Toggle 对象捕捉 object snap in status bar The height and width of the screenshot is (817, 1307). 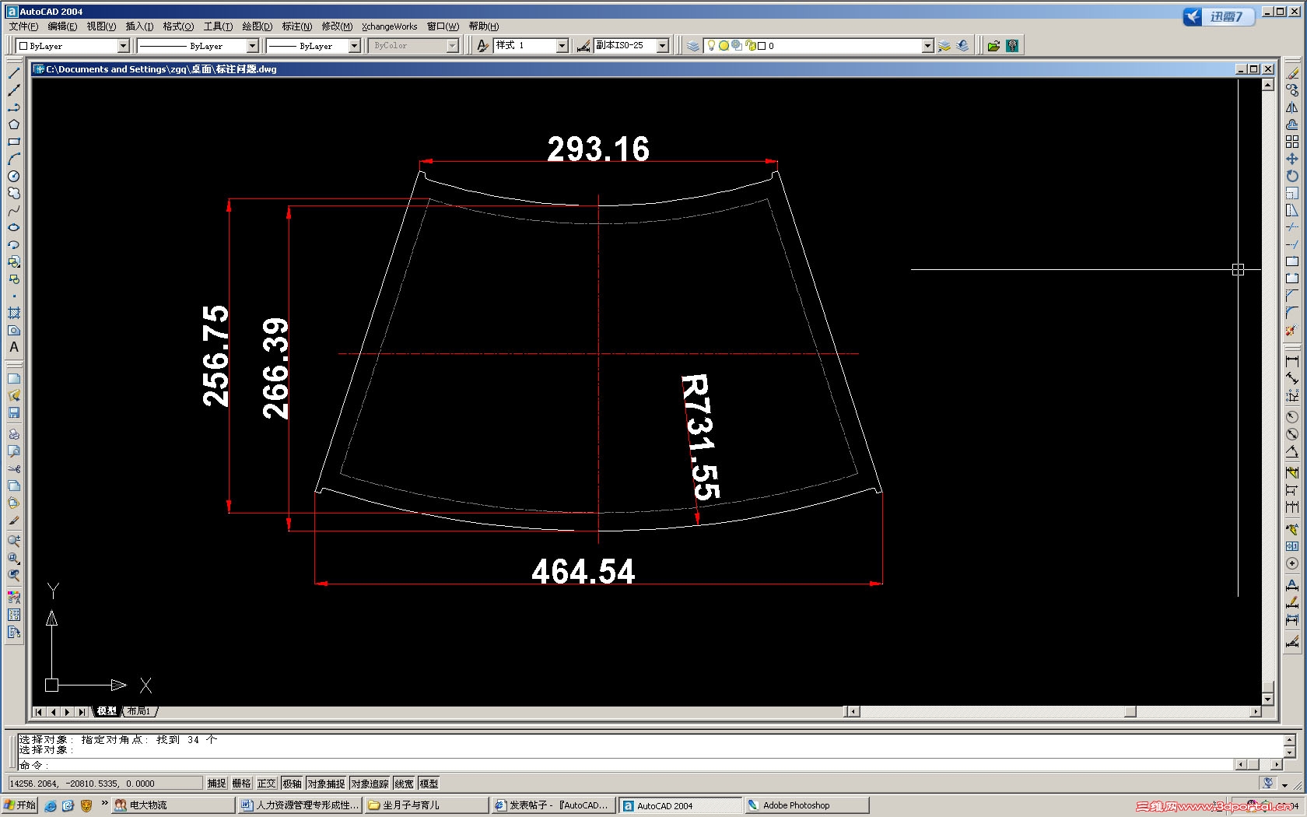[x=326, y=784]
